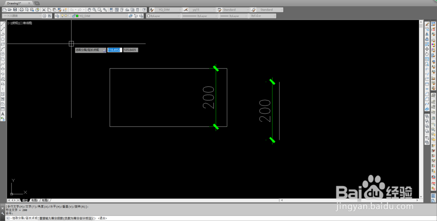Undo the last action with Undo arrow
This screenshot has width=437, height=221.
pyautogui.click(x=72, y=10)
